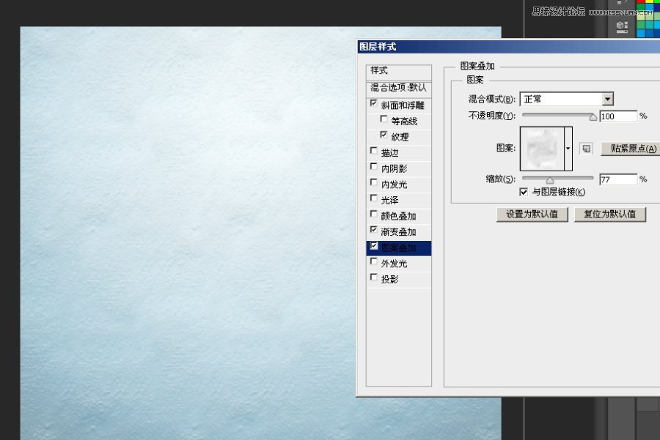Enable the 描边 checkbox

tap(373, 150)
